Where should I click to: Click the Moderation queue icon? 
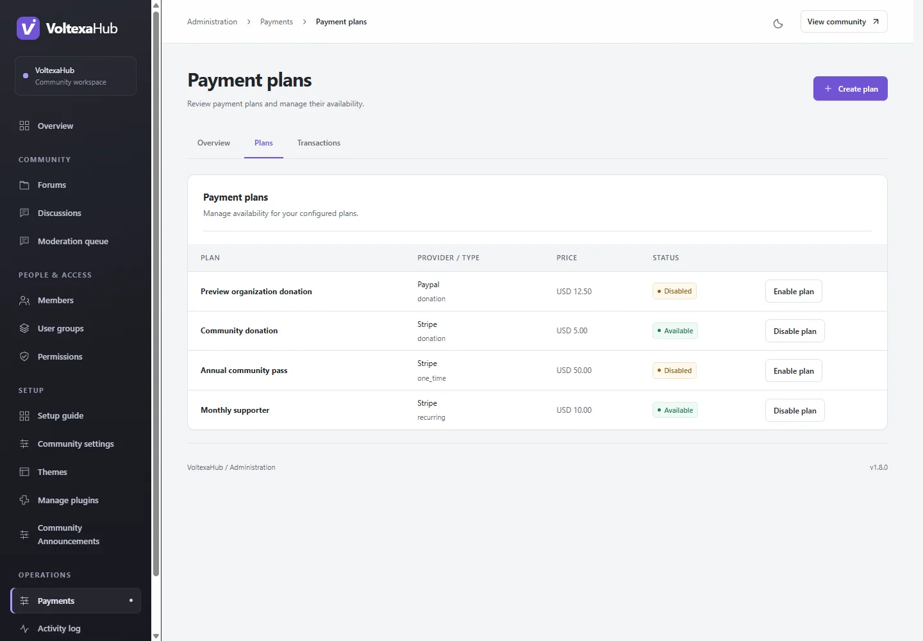24,241
